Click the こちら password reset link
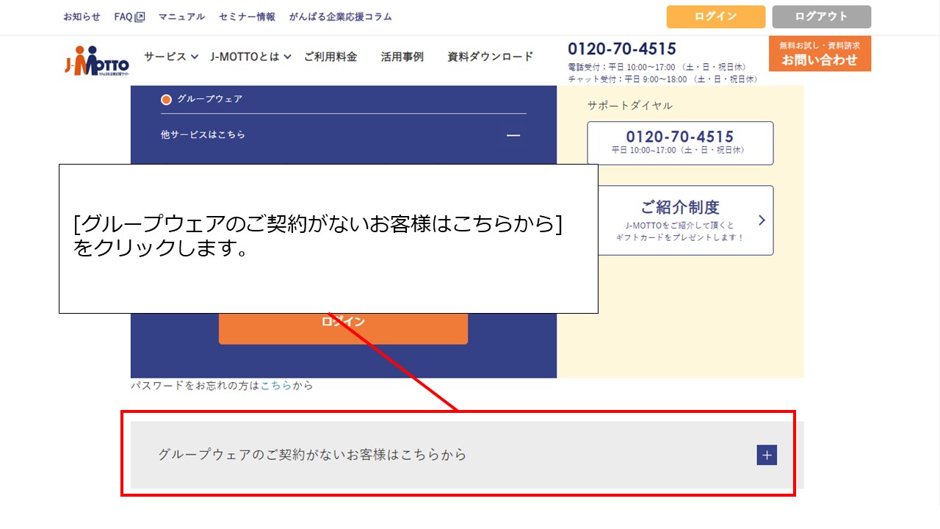 [276, 385]
